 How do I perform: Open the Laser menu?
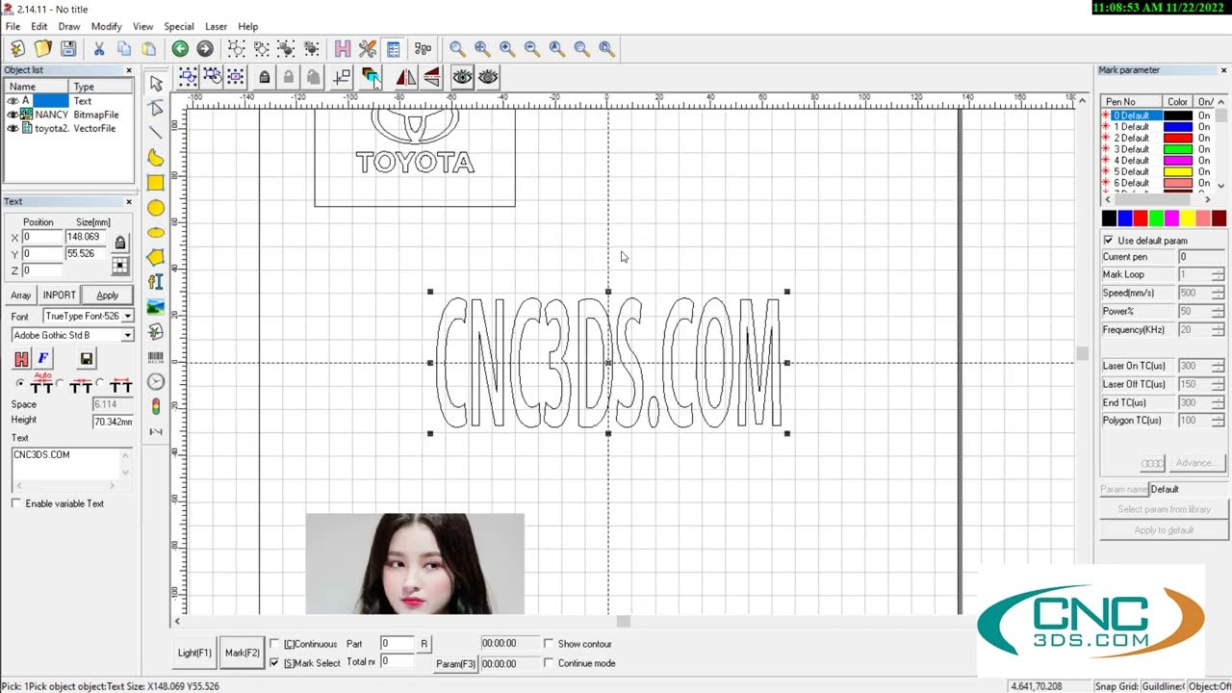click(x=216, y=26)
